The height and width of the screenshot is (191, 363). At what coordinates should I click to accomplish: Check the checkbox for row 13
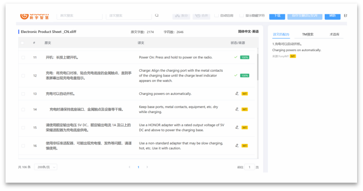(x=23, y=94)
